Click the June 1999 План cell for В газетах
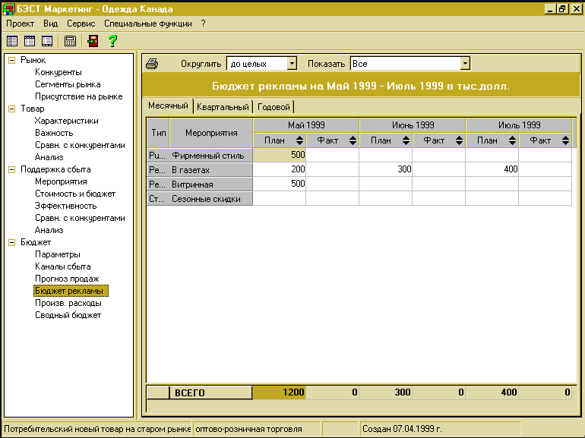The image size is (585, 438). point(385,169)
